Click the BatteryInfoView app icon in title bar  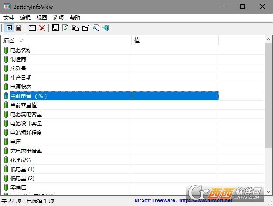coord(7,7)
